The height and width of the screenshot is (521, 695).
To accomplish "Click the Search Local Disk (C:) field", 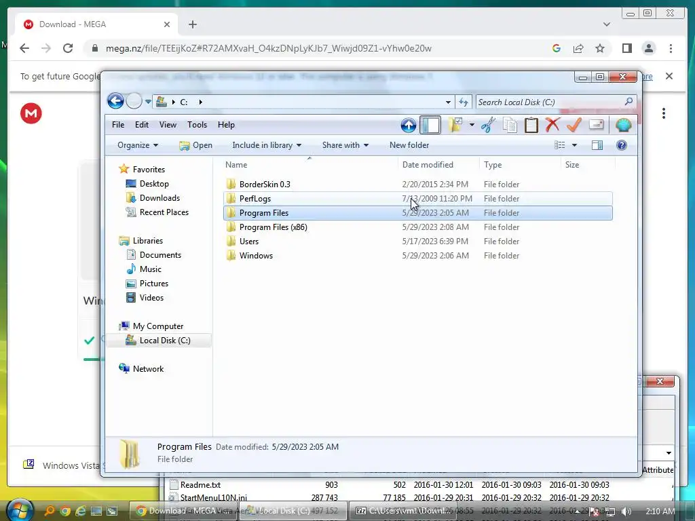I will (557, 102).
